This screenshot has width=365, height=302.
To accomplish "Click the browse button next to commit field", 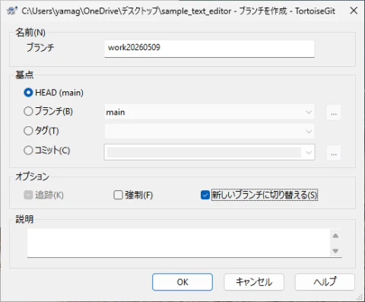I will [334, 153].
